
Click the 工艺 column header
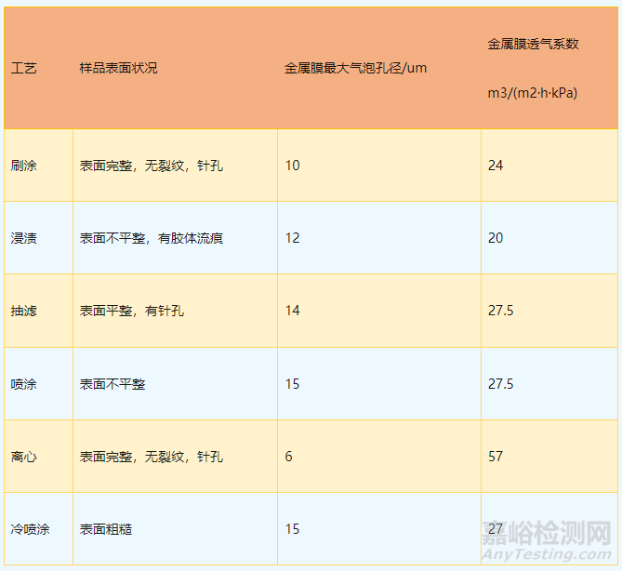(24, 69)
